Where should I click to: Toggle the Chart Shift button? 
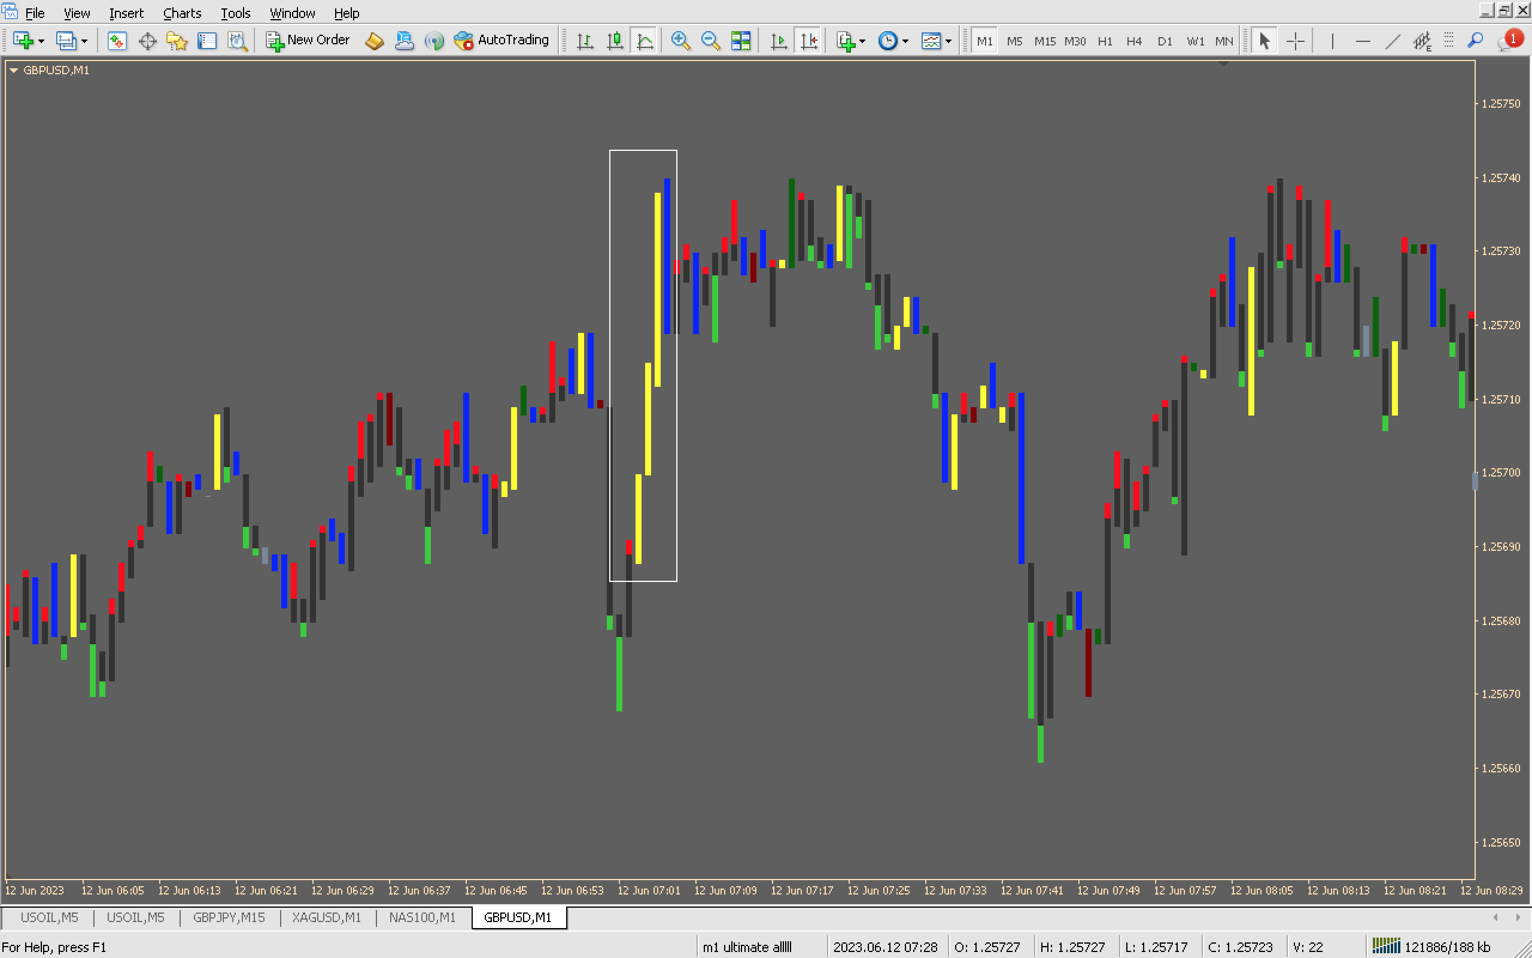[x=808, y=41]
